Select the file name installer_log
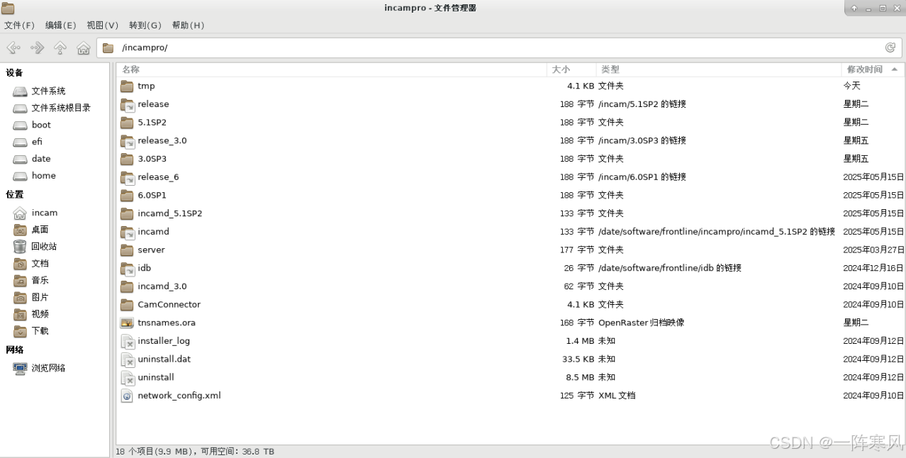The image size is (906, 458). coord(164,341)
